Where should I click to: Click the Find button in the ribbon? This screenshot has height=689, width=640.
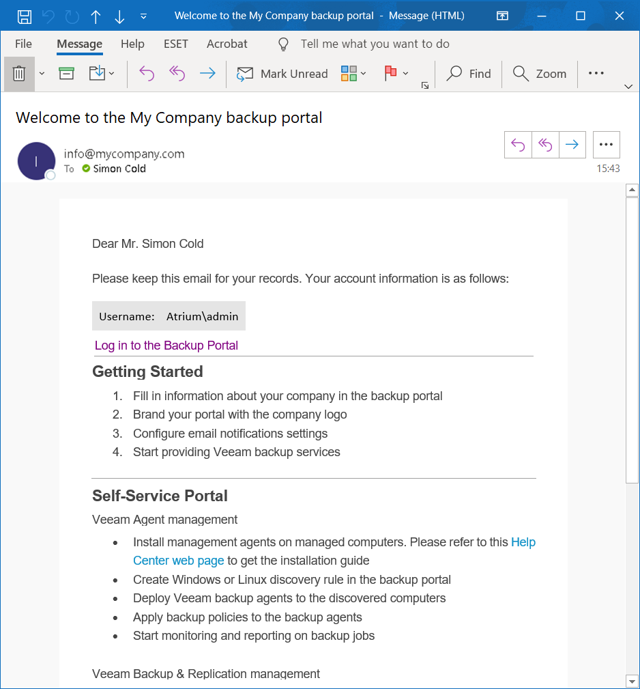click(x=468, y=73)
